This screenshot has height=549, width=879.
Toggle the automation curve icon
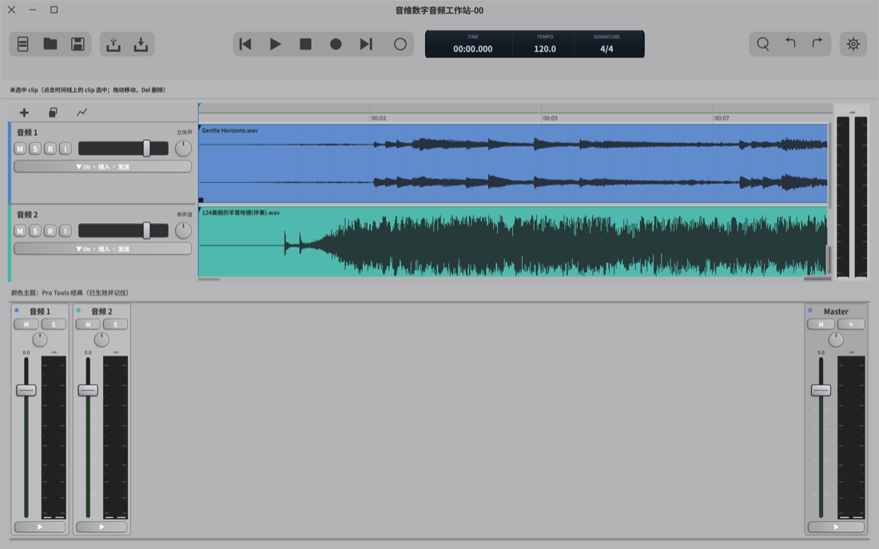coord(82,113)
